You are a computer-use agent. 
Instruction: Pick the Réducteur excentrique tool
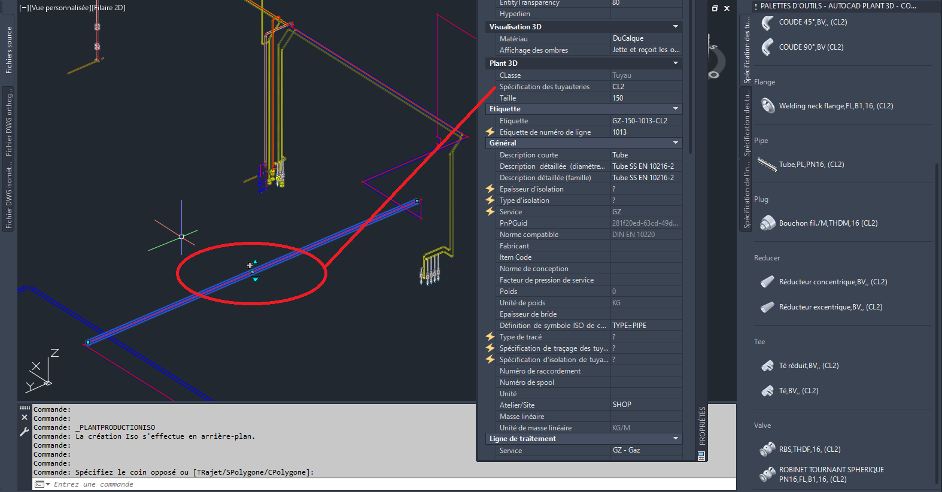[821, 307]
